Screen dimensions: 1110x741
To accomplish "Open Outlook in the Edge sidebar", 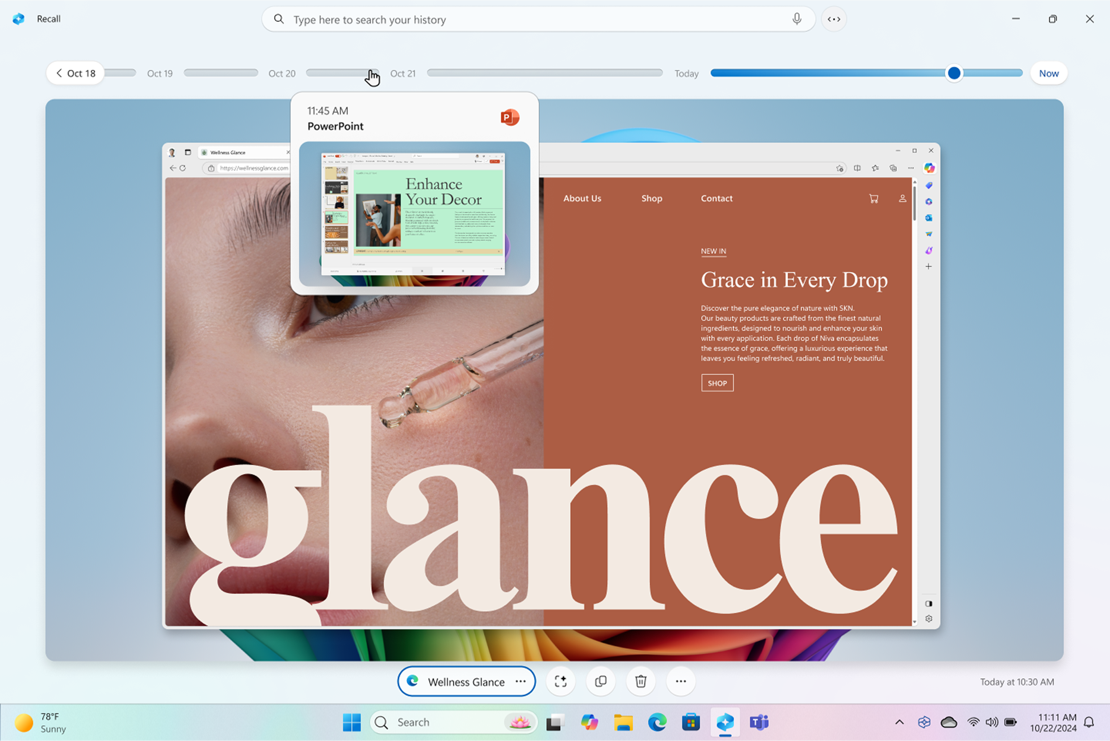I will tap(929, 218).
